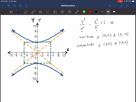Viewport: 136px width, 102px height.
Task: Open the more options ellipsis menu
Action: point(133,6)
